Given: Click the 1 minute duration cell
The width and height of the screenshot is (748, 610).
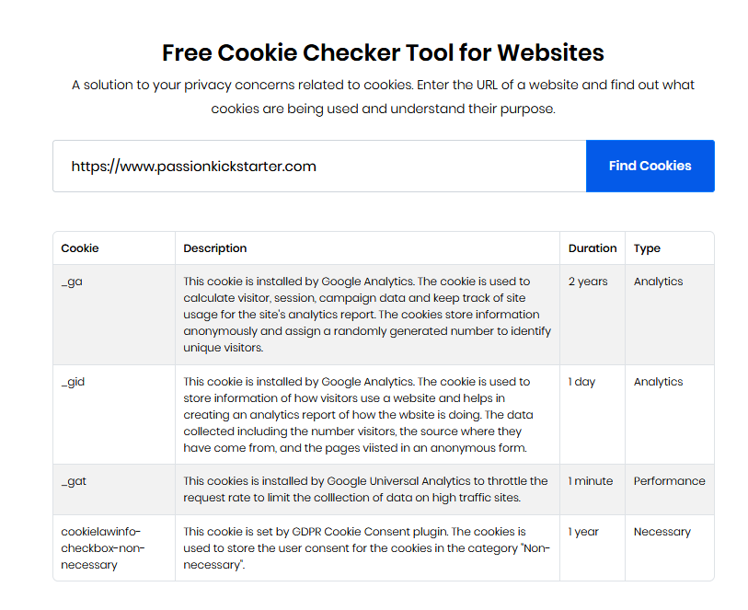Looking at the screenshot, I should click(x=593, y=489).
